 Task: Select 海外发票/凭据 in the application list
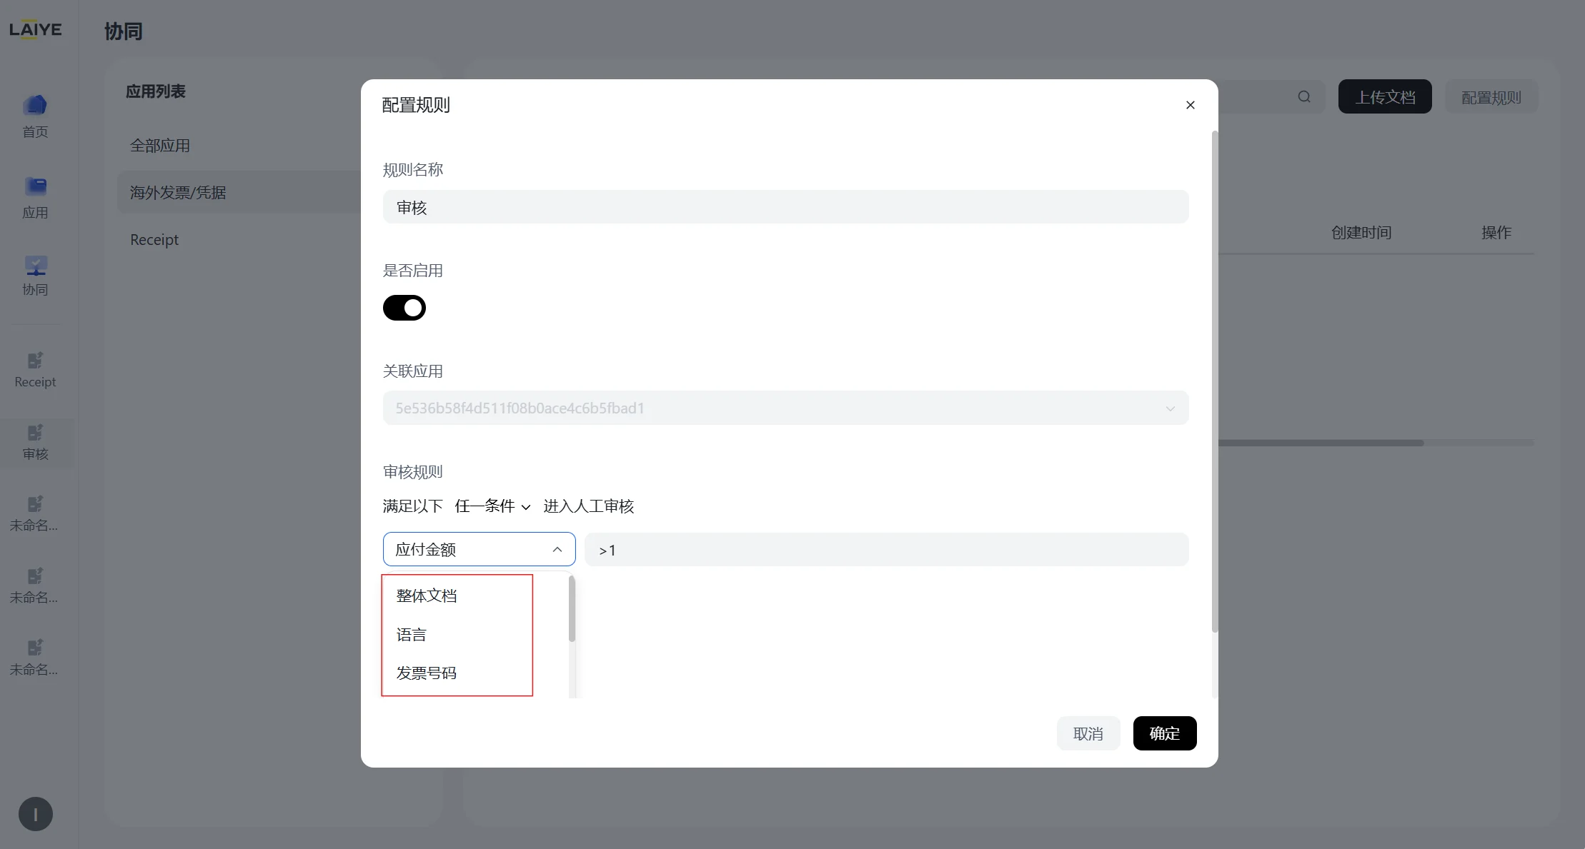pos(239,192)
